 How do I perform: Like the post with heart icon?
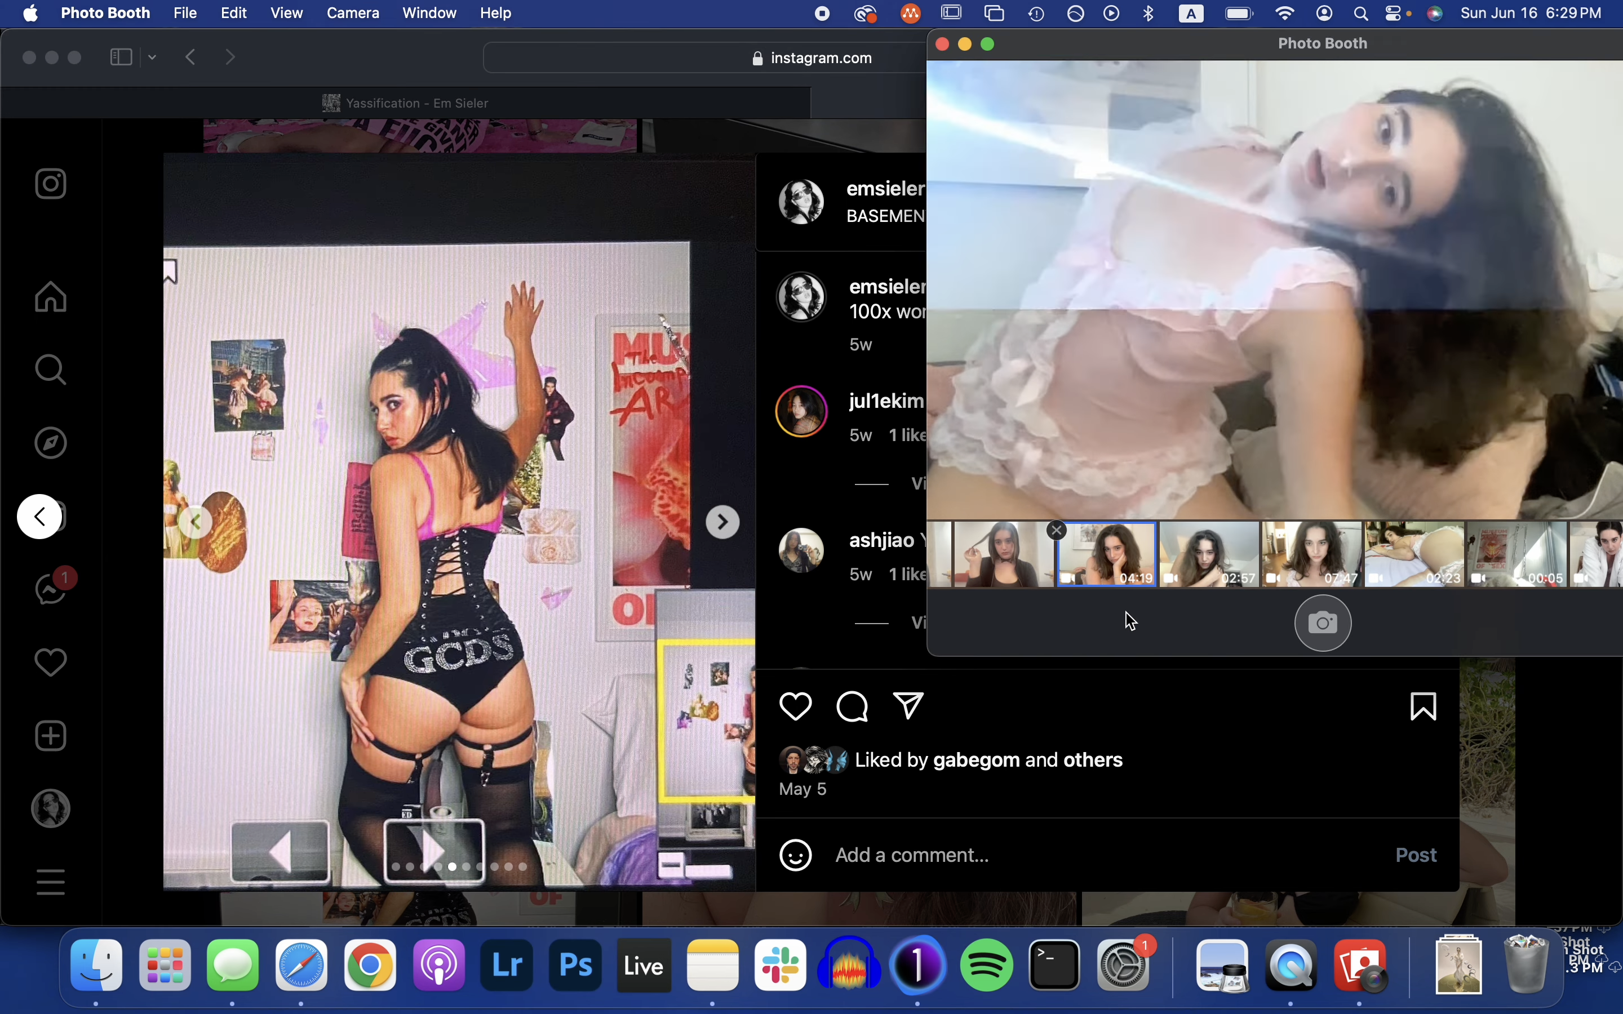pyautogui.click(x=795, y=707)
